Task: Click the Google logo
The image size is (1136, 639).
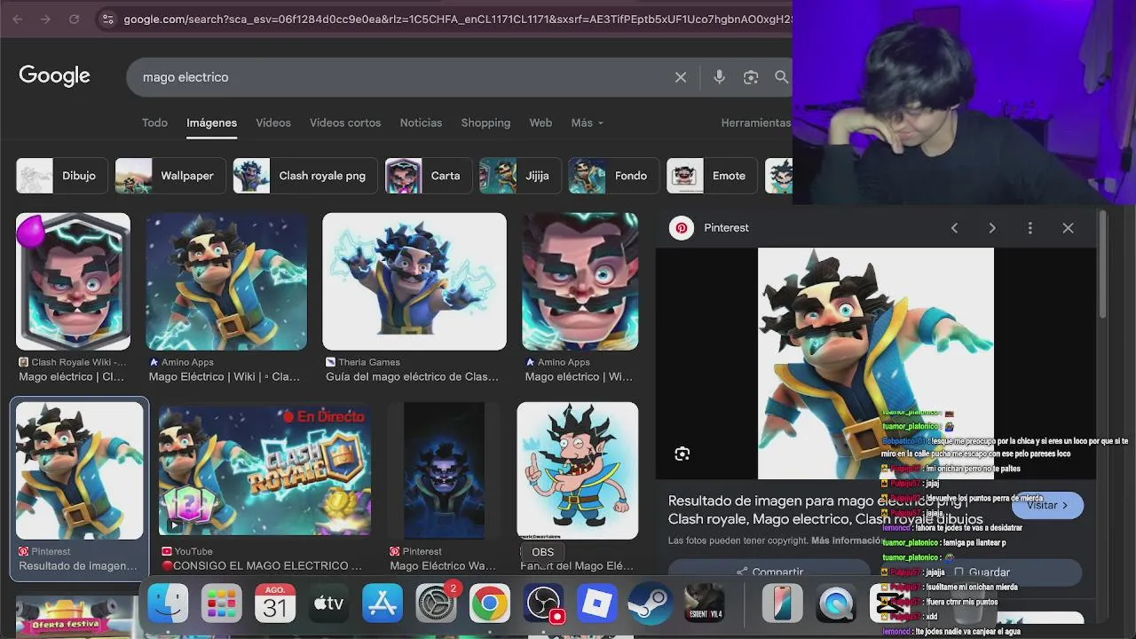Action: [x=54, y=76]
